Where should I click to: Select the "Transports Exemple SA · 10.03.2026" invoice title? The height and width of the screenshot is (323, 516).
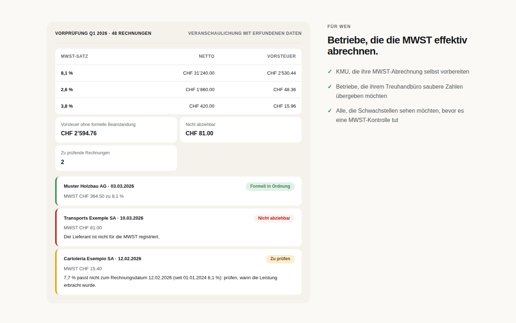point(104,218)
